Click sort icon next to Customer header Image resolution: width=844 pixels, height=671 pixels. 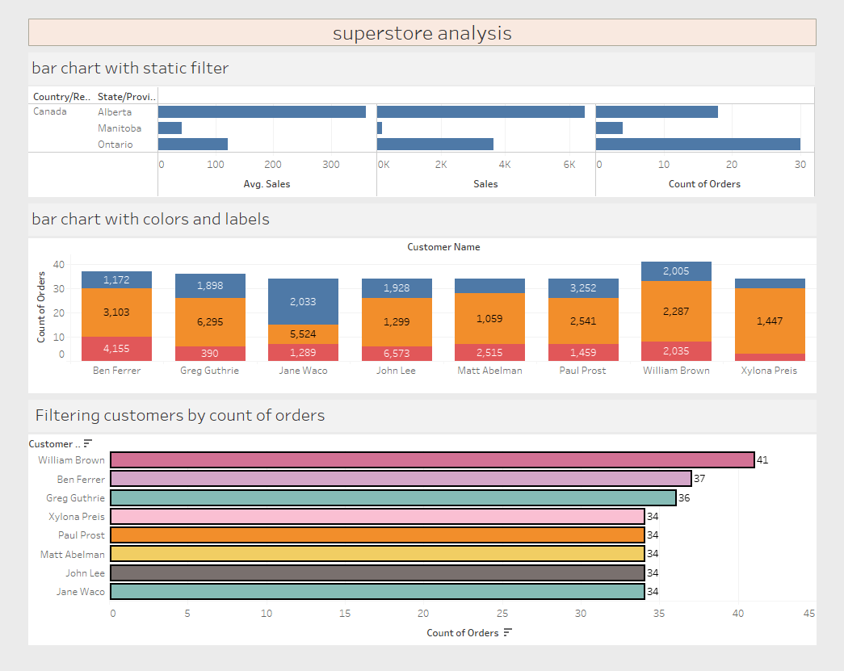coord(88,443)
